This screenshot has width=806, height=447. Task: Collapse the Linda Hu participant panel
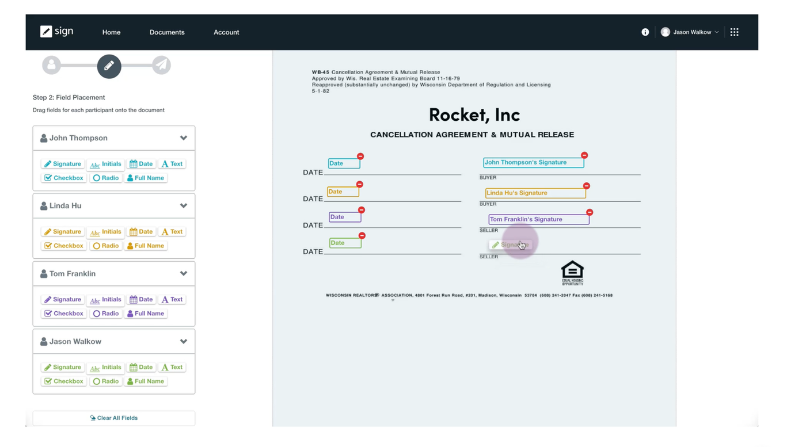pyautogui.click(x=184, y=205)
